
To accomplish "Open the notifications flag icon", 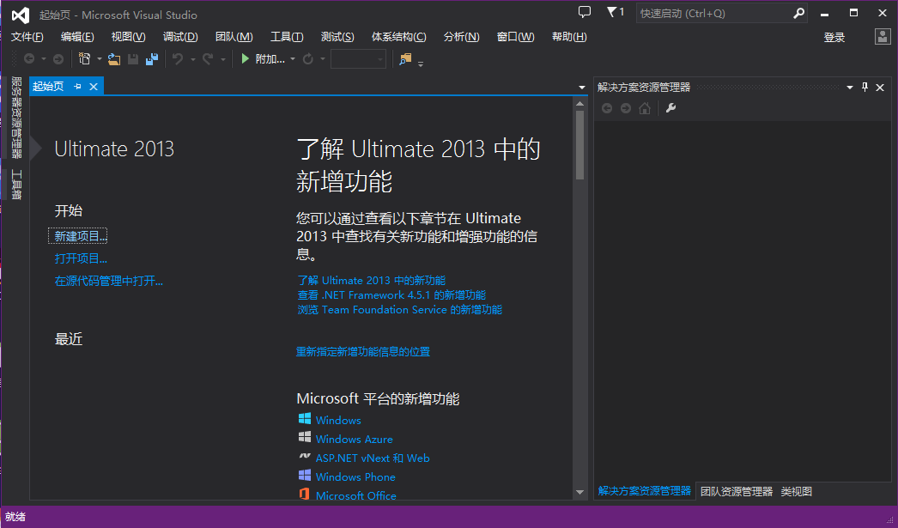I will pyautogui.click(x=616, y=12).
